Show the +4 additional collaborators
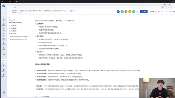Image resolution: width=175 pixels, height=98 pixels. 138,11
